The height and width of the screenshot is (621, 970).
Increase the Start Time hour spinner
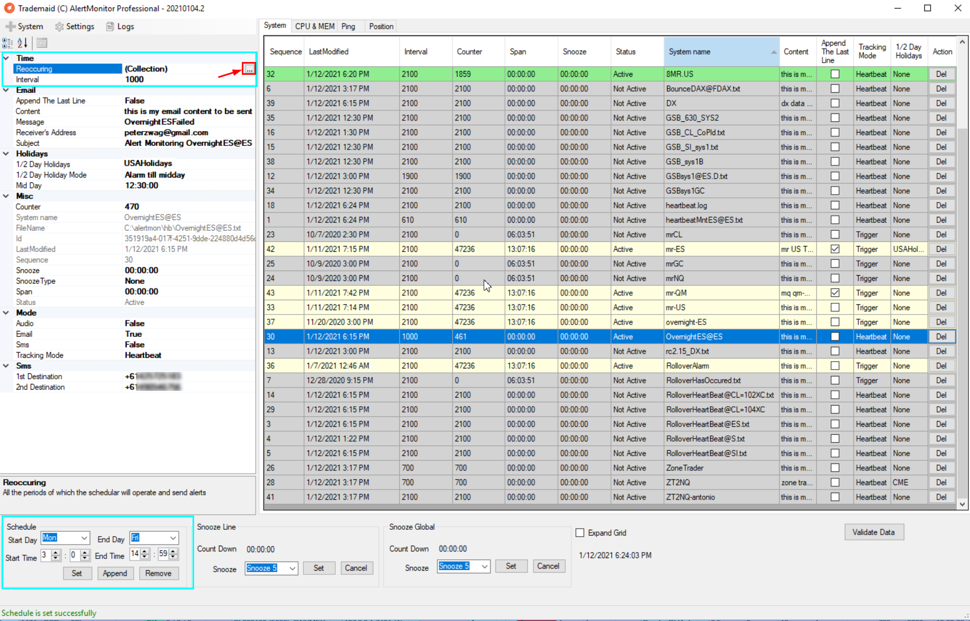[x=56, y=552]
